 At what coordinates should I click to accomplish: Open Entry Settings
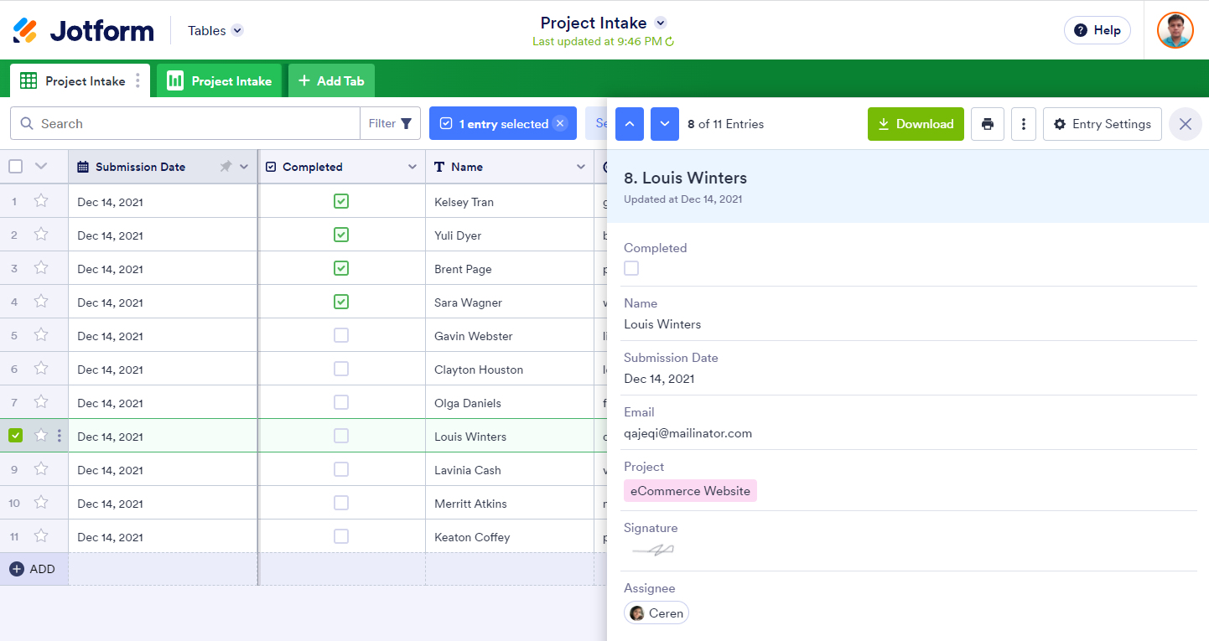click(x=1102, y=124)
